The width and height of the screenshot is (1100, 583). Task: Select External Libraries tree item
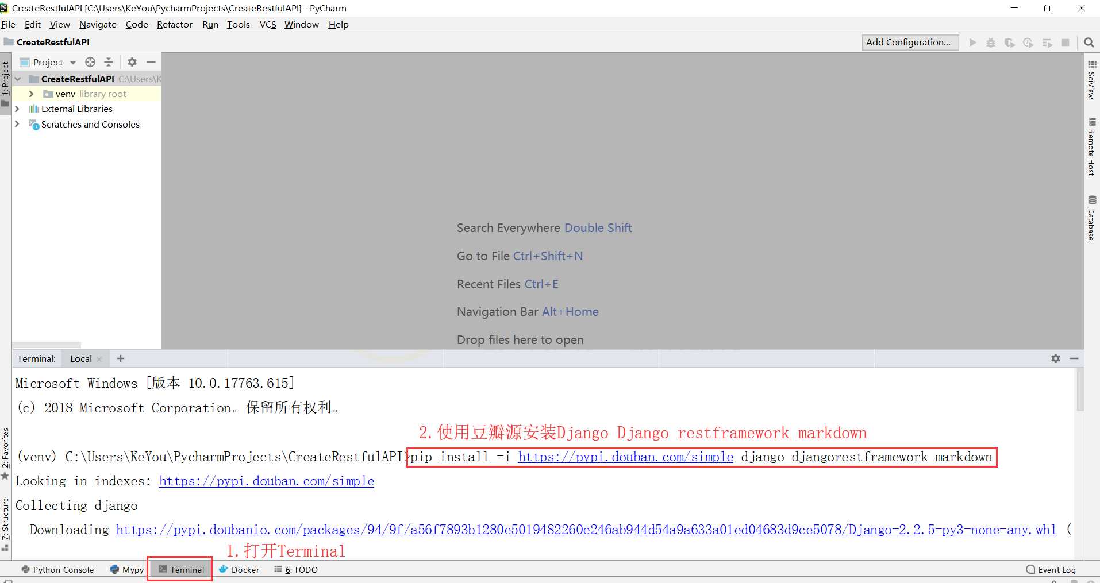pos(77,109)
